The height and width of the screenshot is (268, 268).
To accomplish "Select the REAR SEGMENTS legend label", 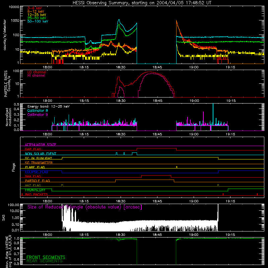I will click(45, 261).
